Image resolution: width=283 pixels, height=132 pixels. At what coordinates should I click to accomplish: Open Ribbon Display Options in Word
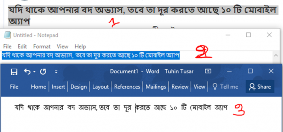(208, 71)
